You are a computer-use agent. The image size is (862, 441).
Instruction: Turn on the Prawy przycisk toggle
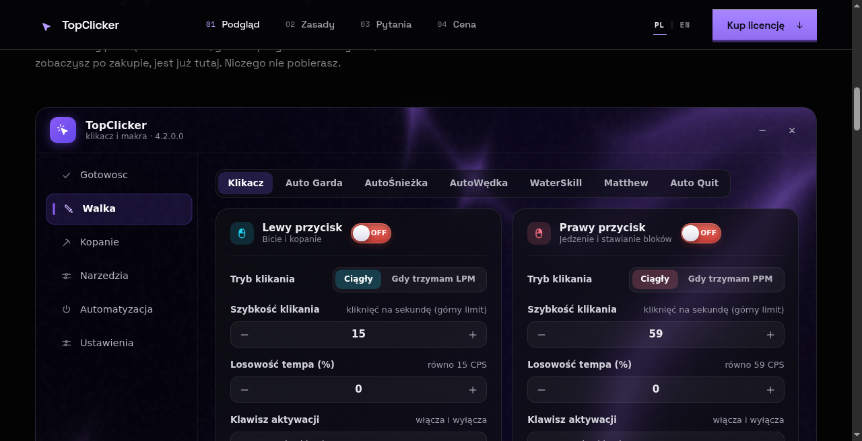701,233
